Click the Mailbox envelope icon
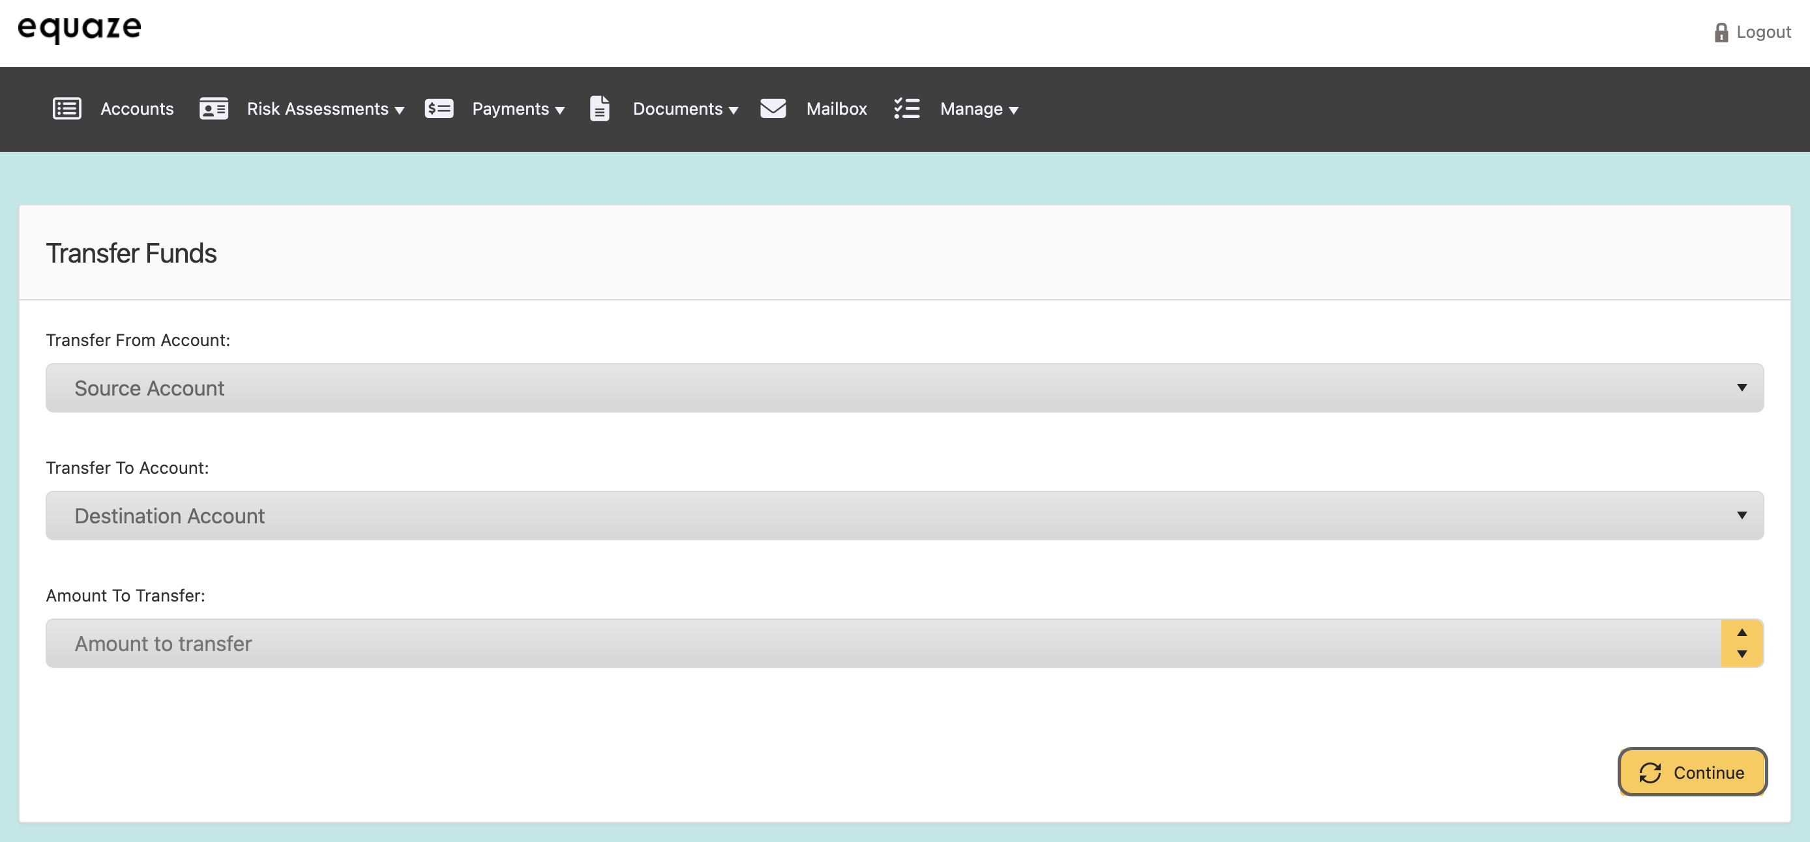 tap(773, 109)
